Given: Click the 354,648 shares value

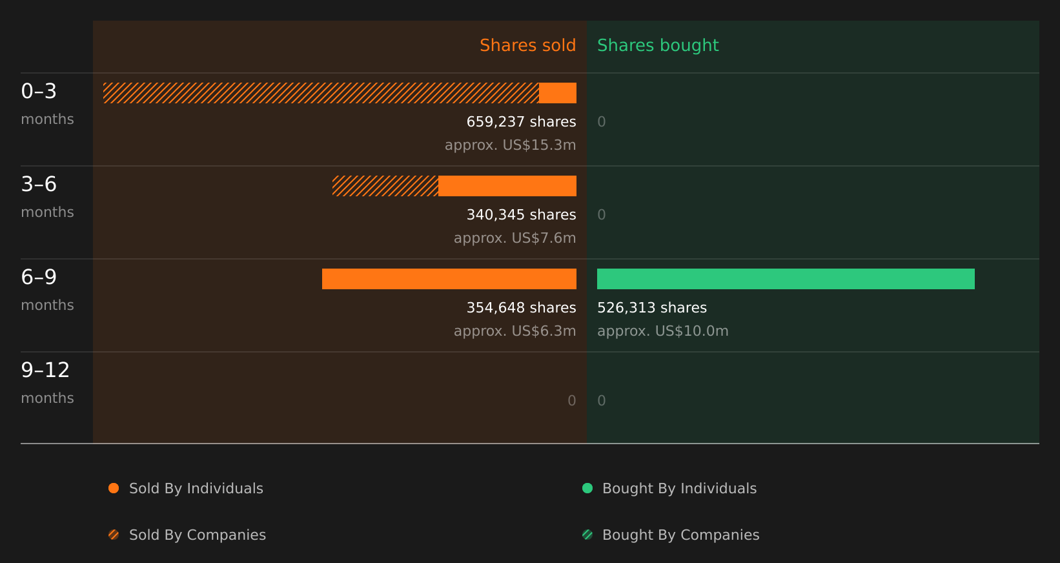Looking at the screenshot, I should [x=521, y=307].
